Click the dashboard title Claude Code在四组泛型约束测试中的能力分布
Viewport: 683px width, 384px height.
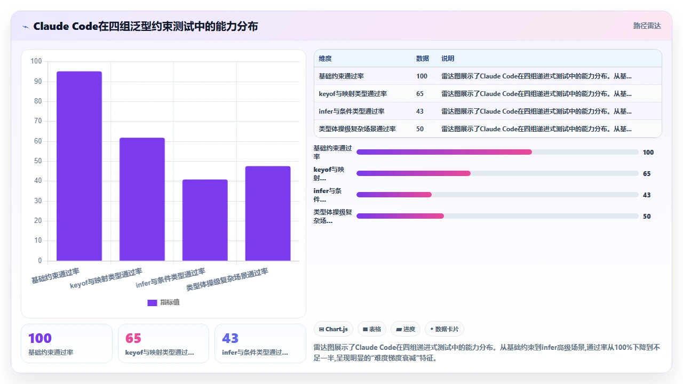(145, 26)
